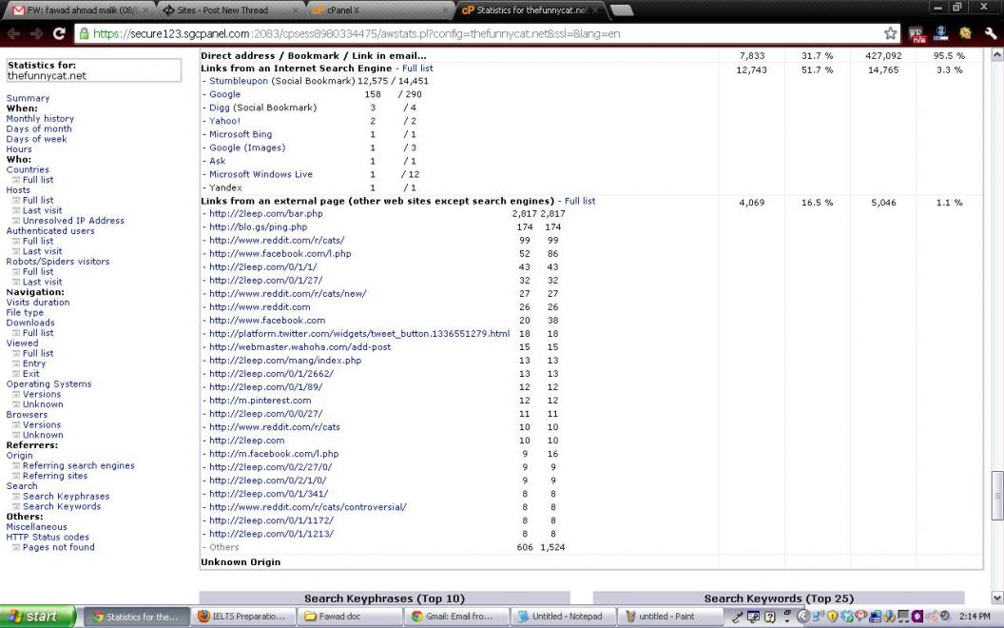Open Full list for Internet Search Engine links

point(417,69)
